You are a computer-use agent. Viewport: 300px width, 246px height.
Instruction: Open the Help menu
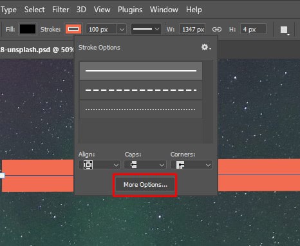click(x=194, y=10)
